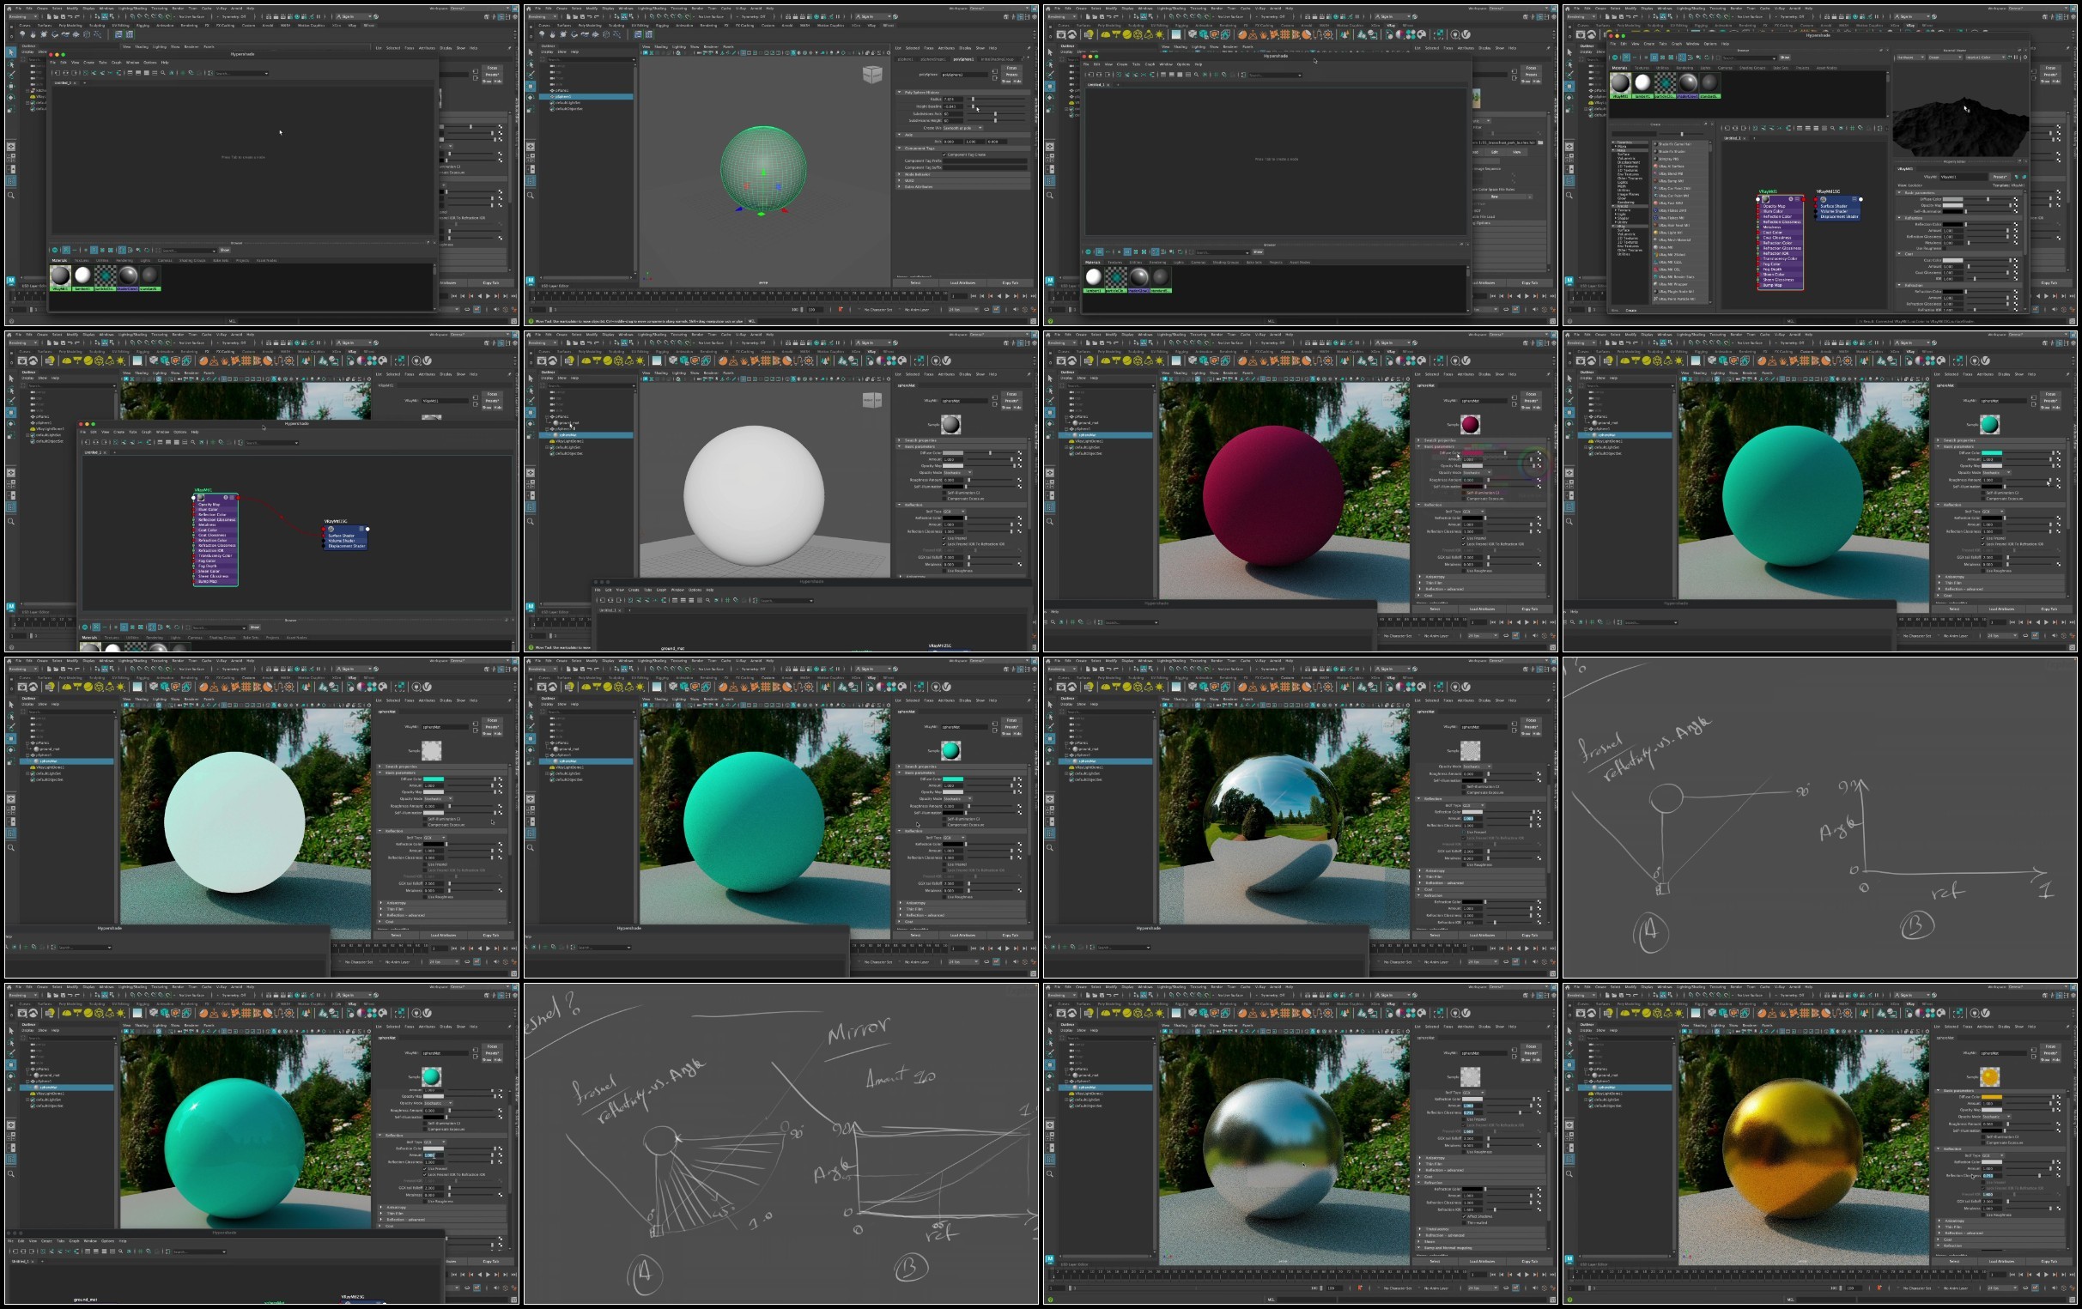Gold sphere frame: click Outliner search magnifier sidebar icon
Image resolution: width=2082 pixels, height=1309 pixels.
[1570, 1174]
